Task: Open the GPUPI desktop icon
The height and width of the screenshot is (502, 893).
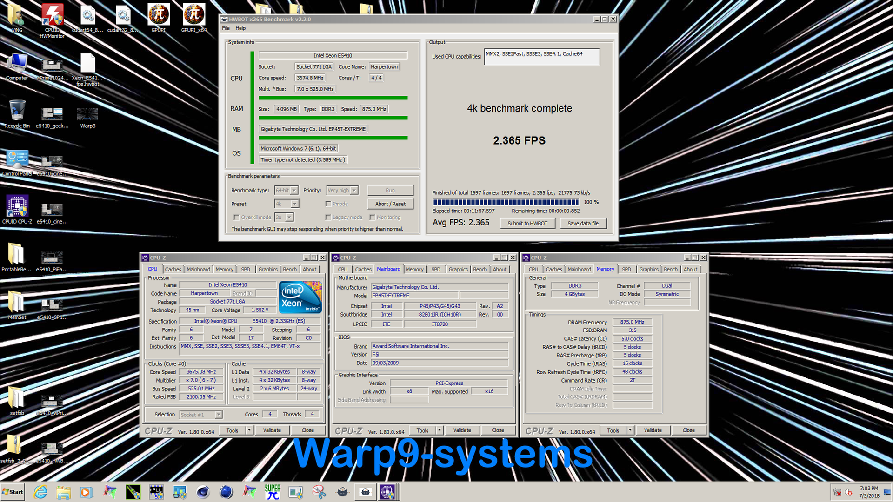Action: pos(159,18)
